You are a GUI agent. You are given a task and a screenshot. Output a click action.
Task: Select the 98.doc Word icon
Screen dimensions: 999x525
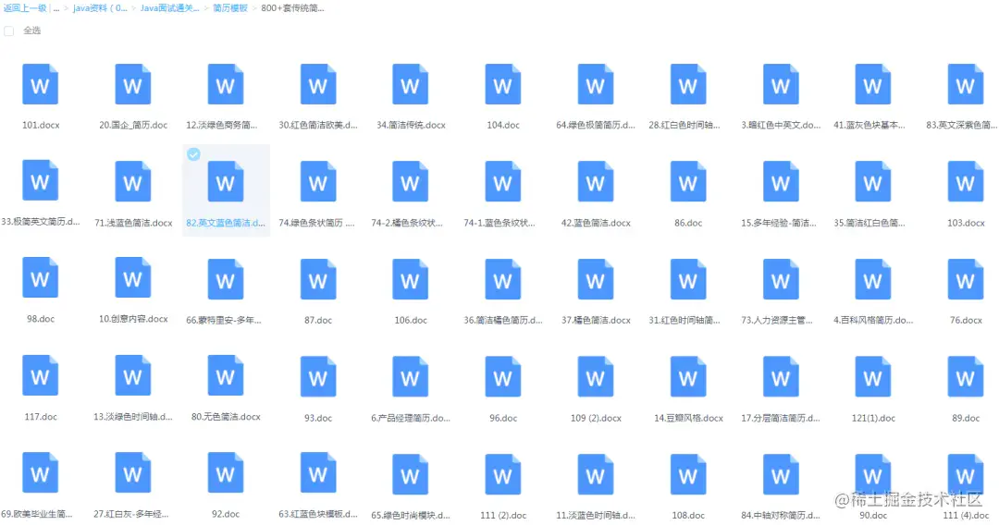40,277
